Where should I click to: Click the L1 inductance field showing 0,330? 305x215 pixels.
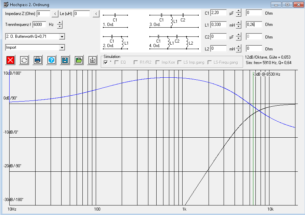(218, 25)
